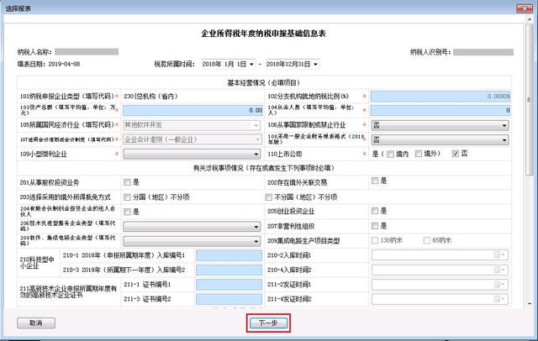
Task: Close the 选择报表 dialog window
Action: [x=525, y=8]
